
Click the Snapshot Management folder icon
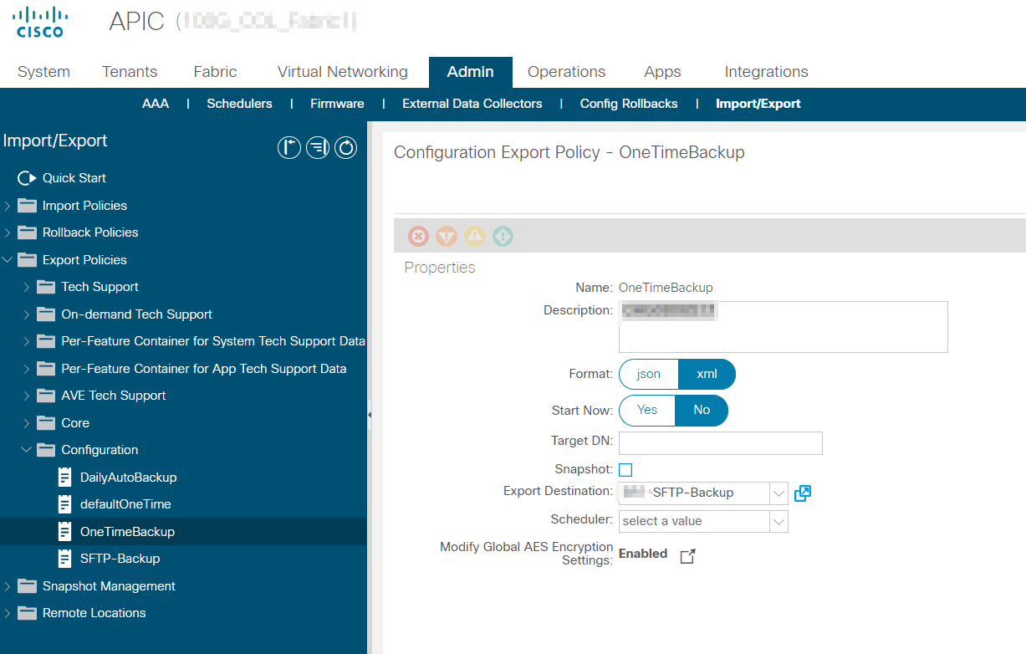coord(28,586)
